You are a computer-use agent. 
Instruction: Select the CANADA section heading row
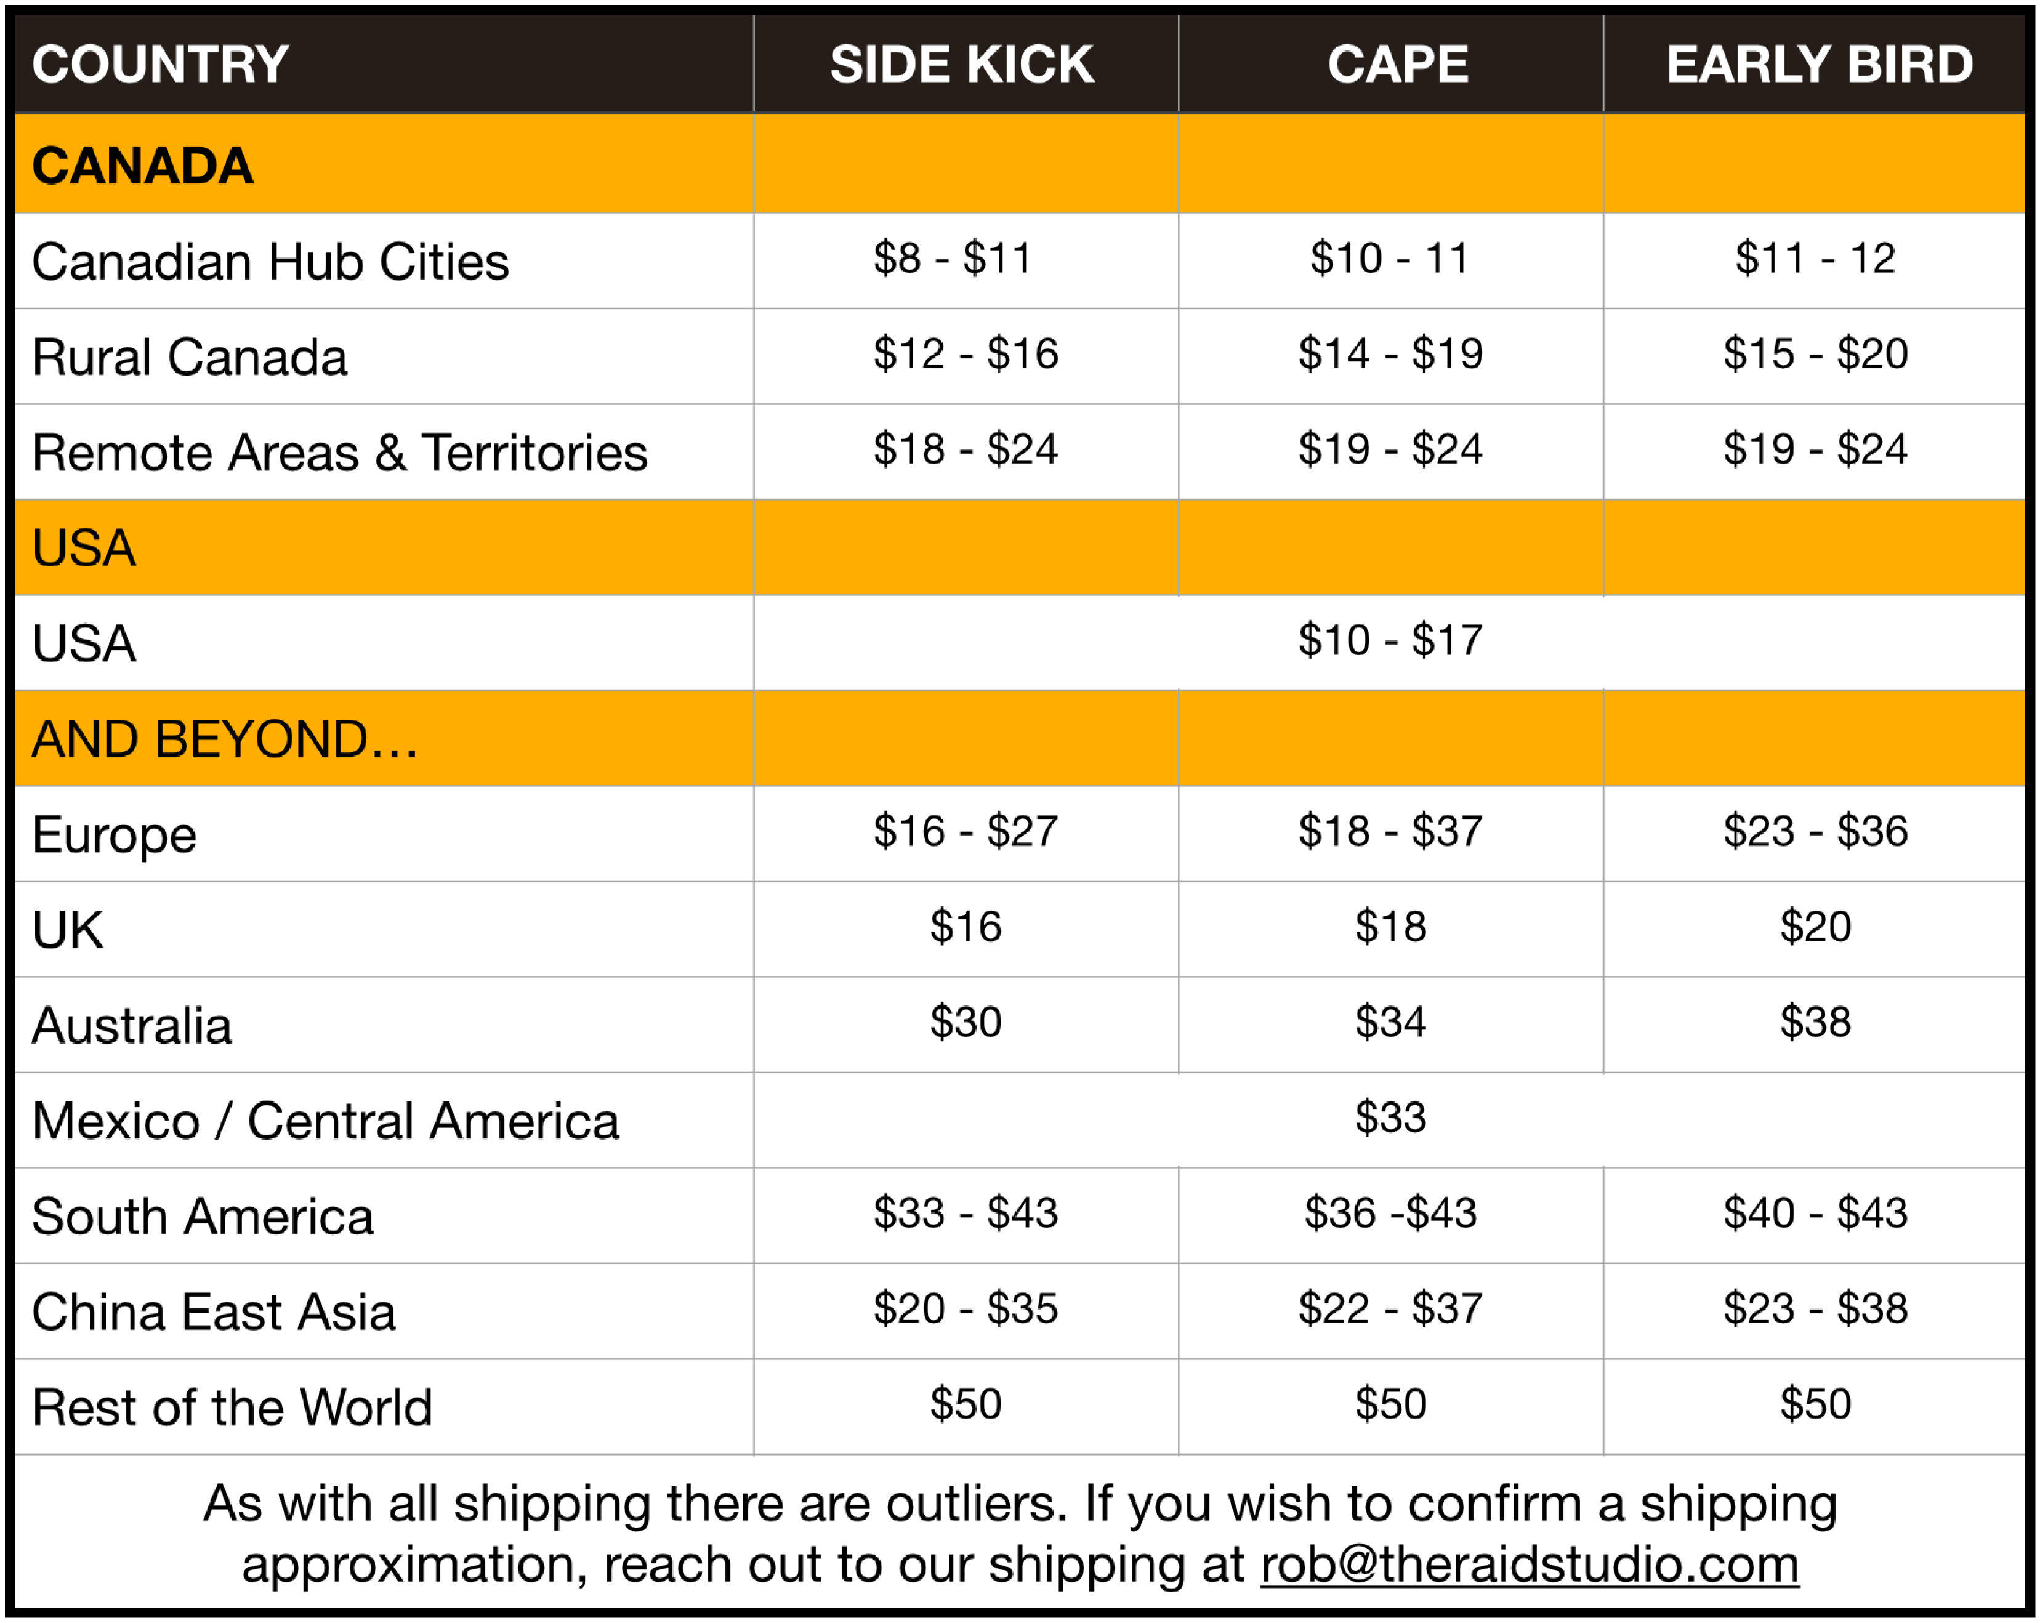143,166
